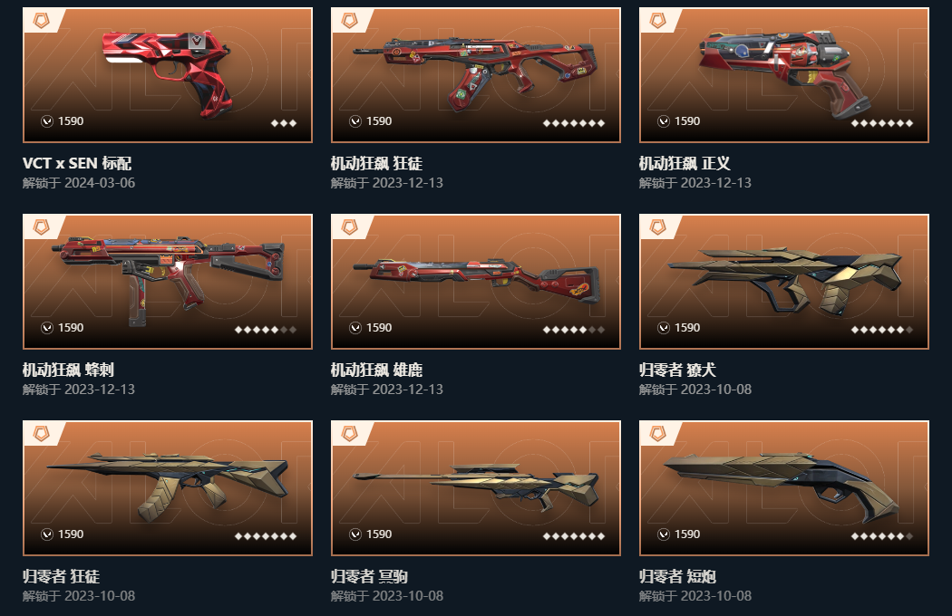Screen dimensions: 952x616
Task: Click the 归零者 狂徒 title text
Action: [62, 576]
